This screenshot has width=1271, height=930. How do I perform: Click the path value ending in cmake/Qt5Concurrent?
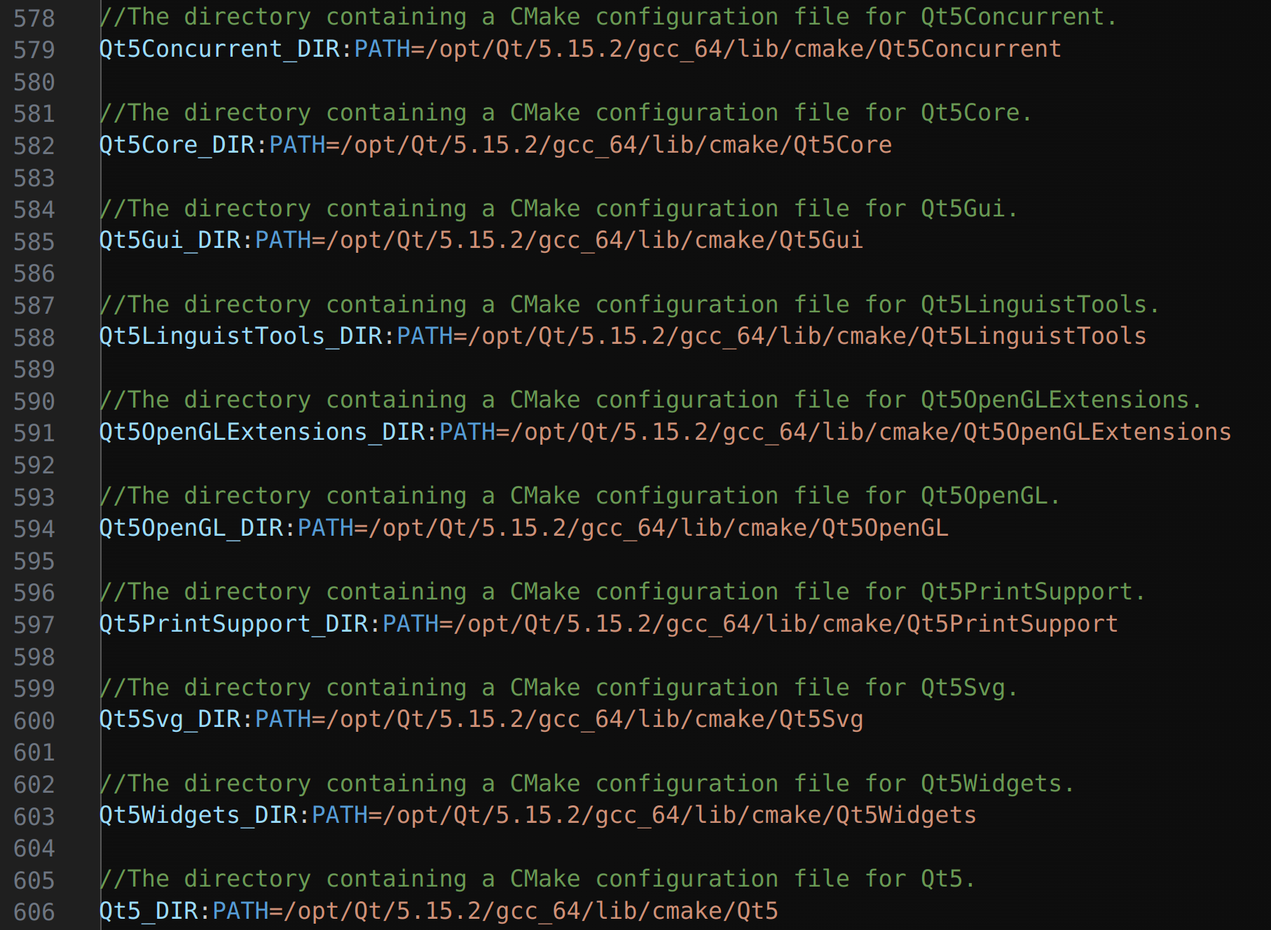(743, 49)
